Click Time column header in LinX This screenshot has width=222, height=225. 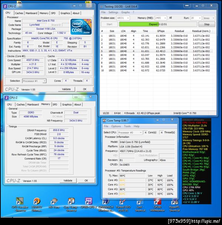pyautogui.click(x=145, y=31)
